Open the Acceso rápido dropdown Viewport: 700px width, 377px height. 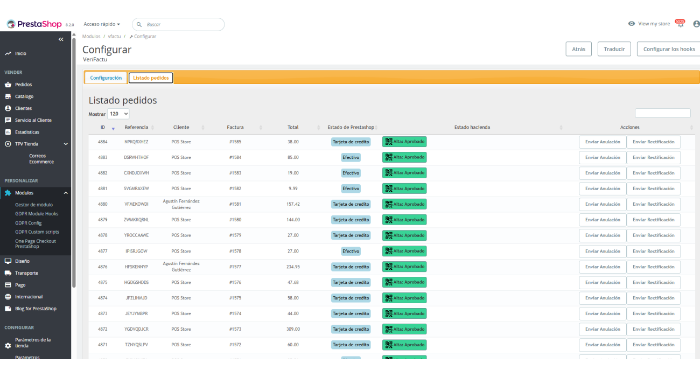click(102, 24)
